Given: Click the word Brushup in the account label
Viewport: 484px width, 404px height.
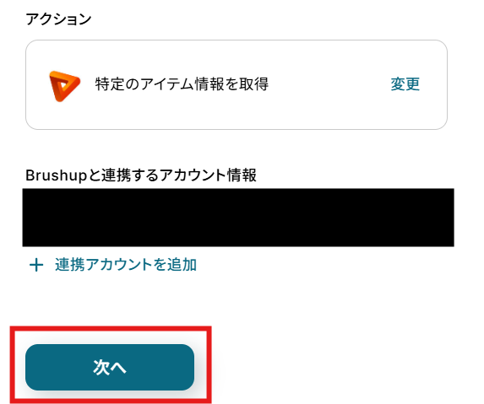Looking at the screenshot, I should [x=57, y=176].
